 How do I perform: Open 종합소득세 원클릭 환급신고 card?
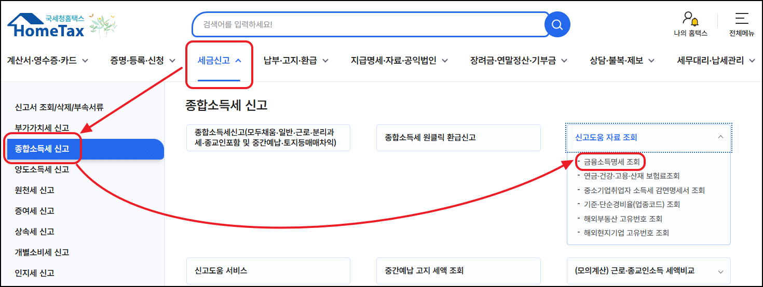pyautogui.click(x=459, y=138)
